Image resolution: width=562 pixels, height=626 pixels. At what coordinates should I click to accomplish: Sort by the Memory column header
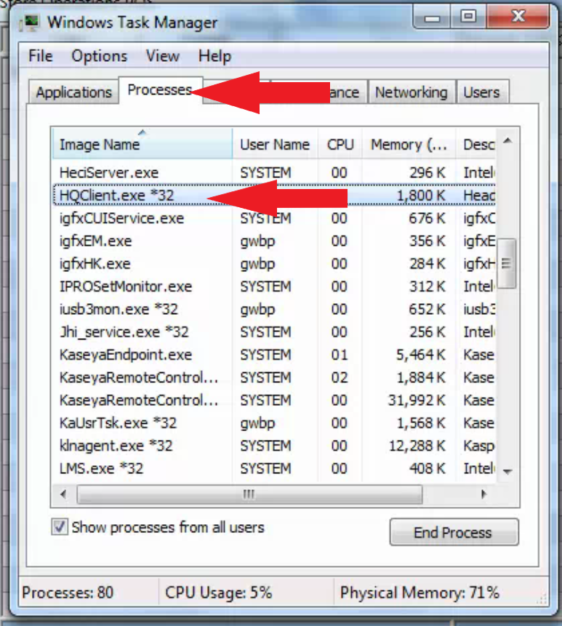409,144
